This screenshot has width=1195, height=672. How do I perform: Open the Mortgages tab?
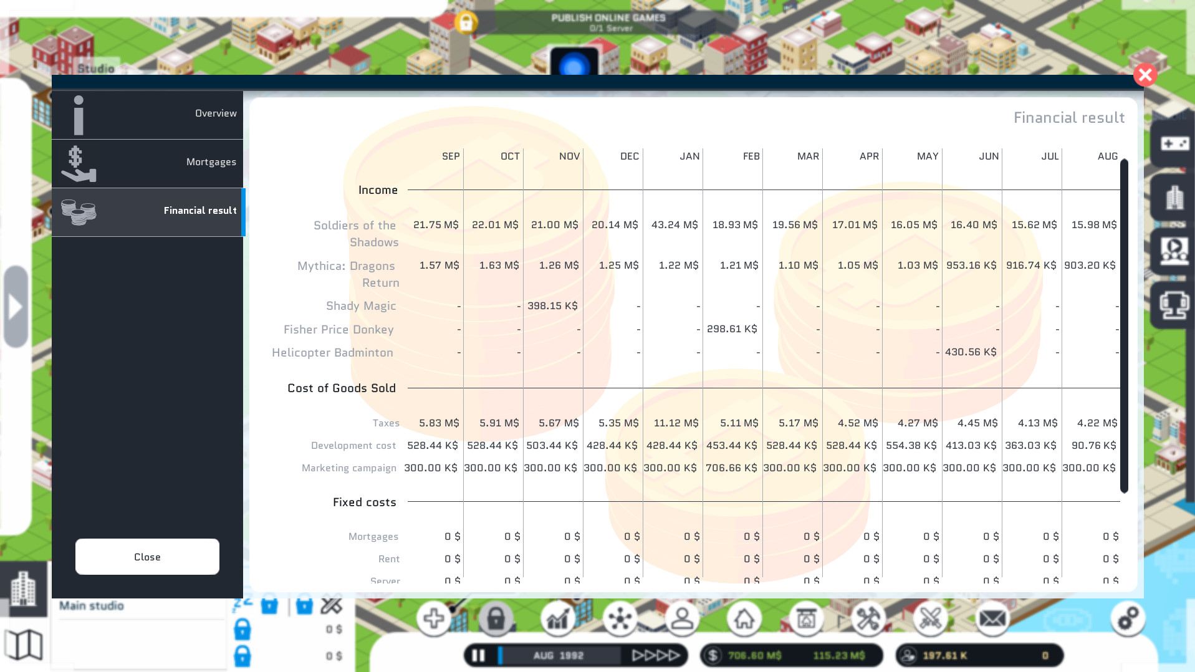tap(147, 163)
